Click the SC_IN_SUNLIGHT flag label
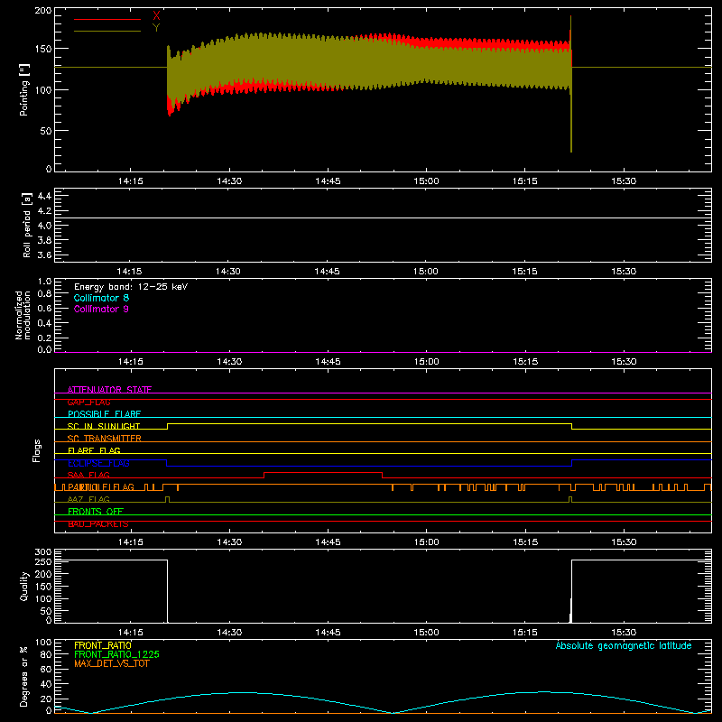Viewport: 722px width, 722px height. pyautogui.click(x=104, y=426)
